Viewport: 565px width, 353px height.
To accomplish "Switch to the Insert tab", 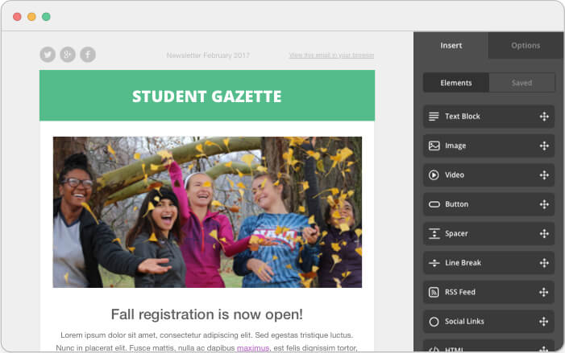I will click(x=451, y=45).
